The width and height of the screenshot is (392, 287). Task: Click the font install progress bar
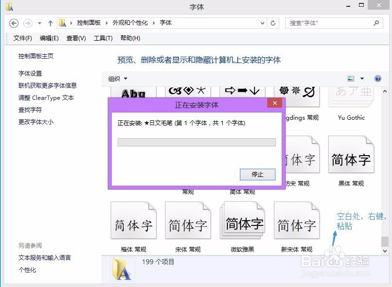(197, 142)
